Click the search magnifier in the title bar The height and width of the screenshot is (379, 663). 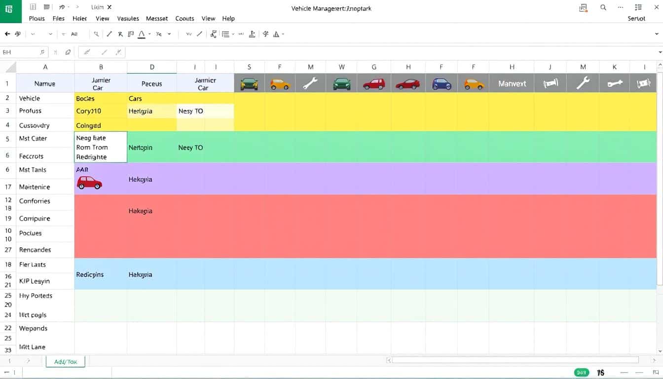click(x=603, y=7)
